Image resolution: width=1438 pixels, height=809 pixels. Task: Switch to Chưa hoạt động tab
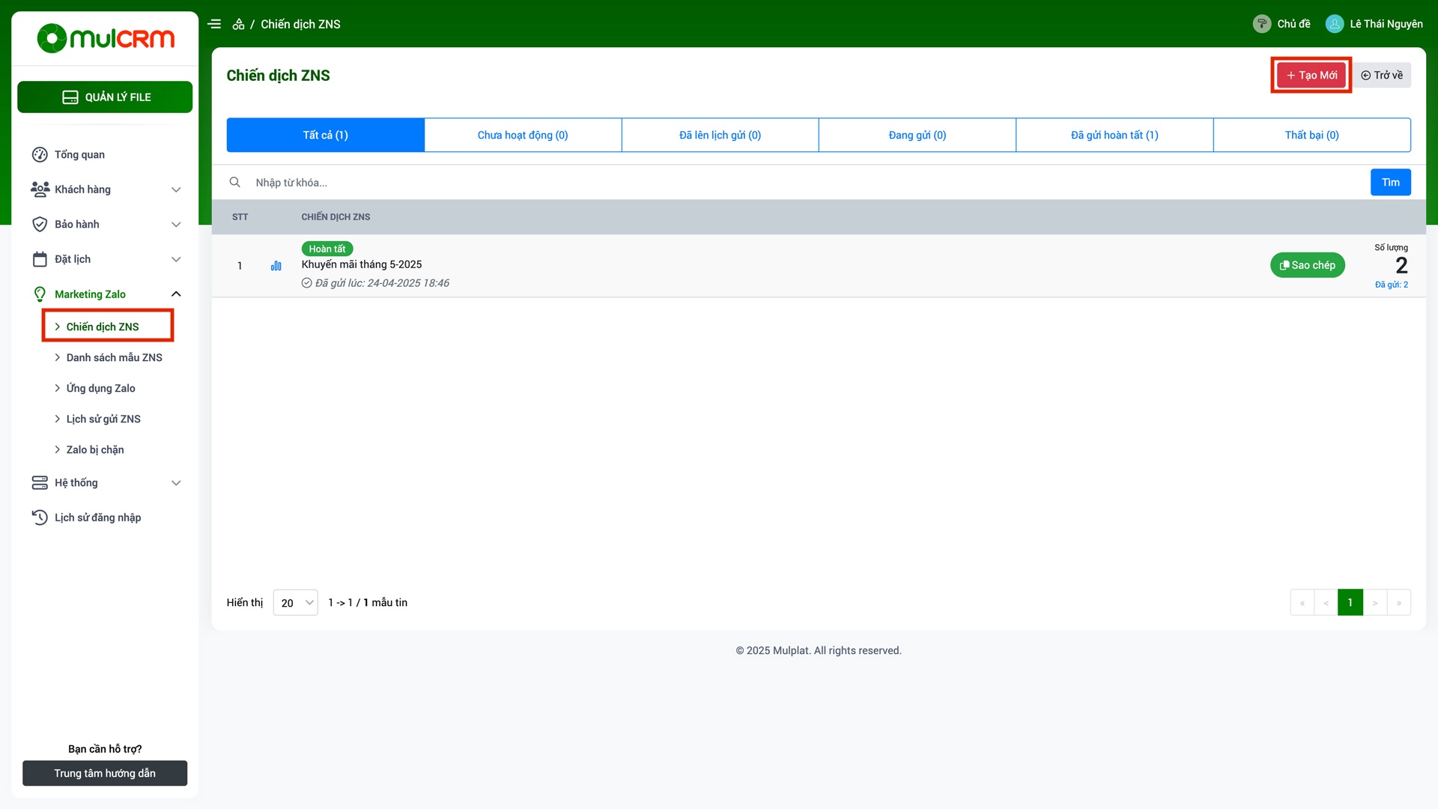pyautogui.click(x=522, y=135)
